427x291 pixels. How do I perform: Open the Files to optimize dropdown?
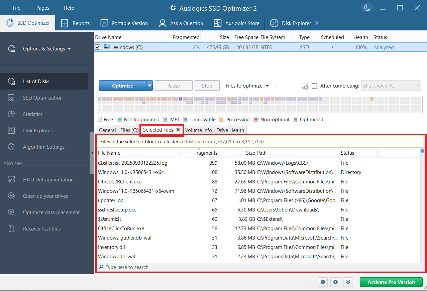(x=247, y=86)
